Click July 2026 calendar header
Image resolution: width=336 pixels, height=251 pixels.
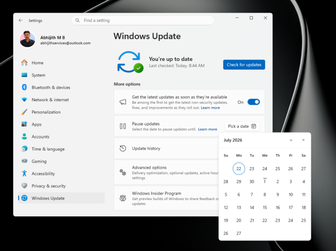click(233, 140)
